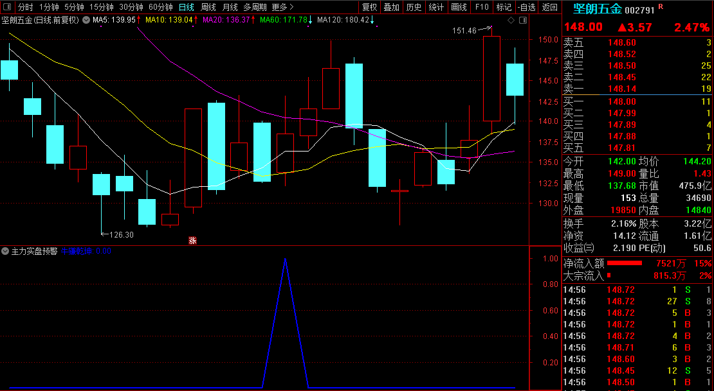Viewport: 714px width, 391px height.
Task: Click the 叠加 overlay button
Action: tap(391, 7)
